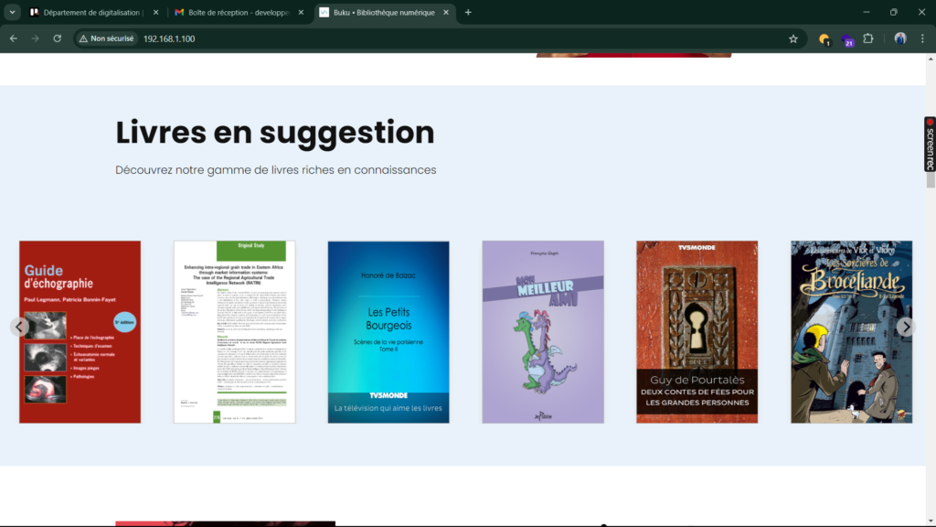Reload the current page
Viewport: 936px width, 527px height.
coord(58,38)
